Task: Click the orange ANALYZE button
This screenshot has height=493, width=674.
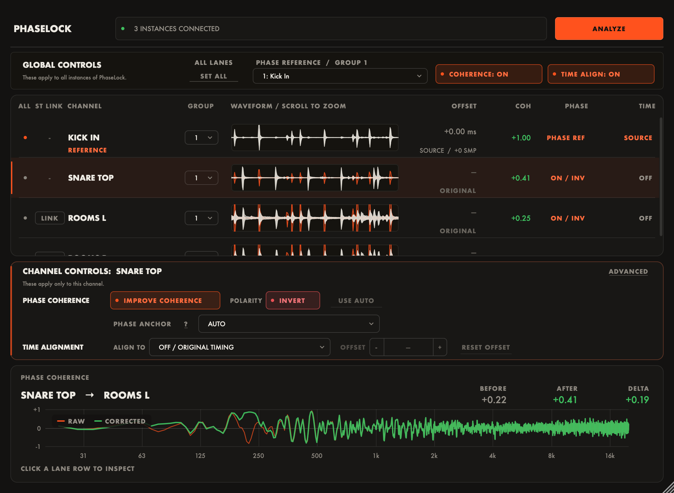Action: pos(609,29)
